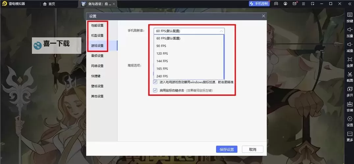Click the window resize icon in title bar
Screen dimensions: 354x164
pyautogui.click(x=313, y=4)
